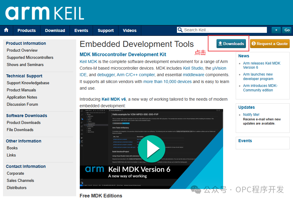Screen dimensions: 293x201
Task: Open File Downloads link
Action: point(20,130)
